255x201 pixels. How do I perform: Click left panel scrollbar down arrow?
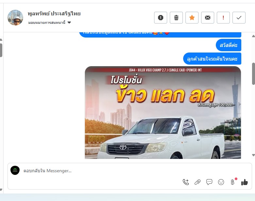coord(1,190)
